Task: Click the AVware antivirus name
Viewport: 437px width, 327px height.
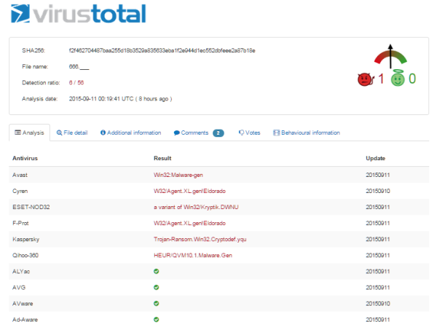Action: [x=23, y=303]
